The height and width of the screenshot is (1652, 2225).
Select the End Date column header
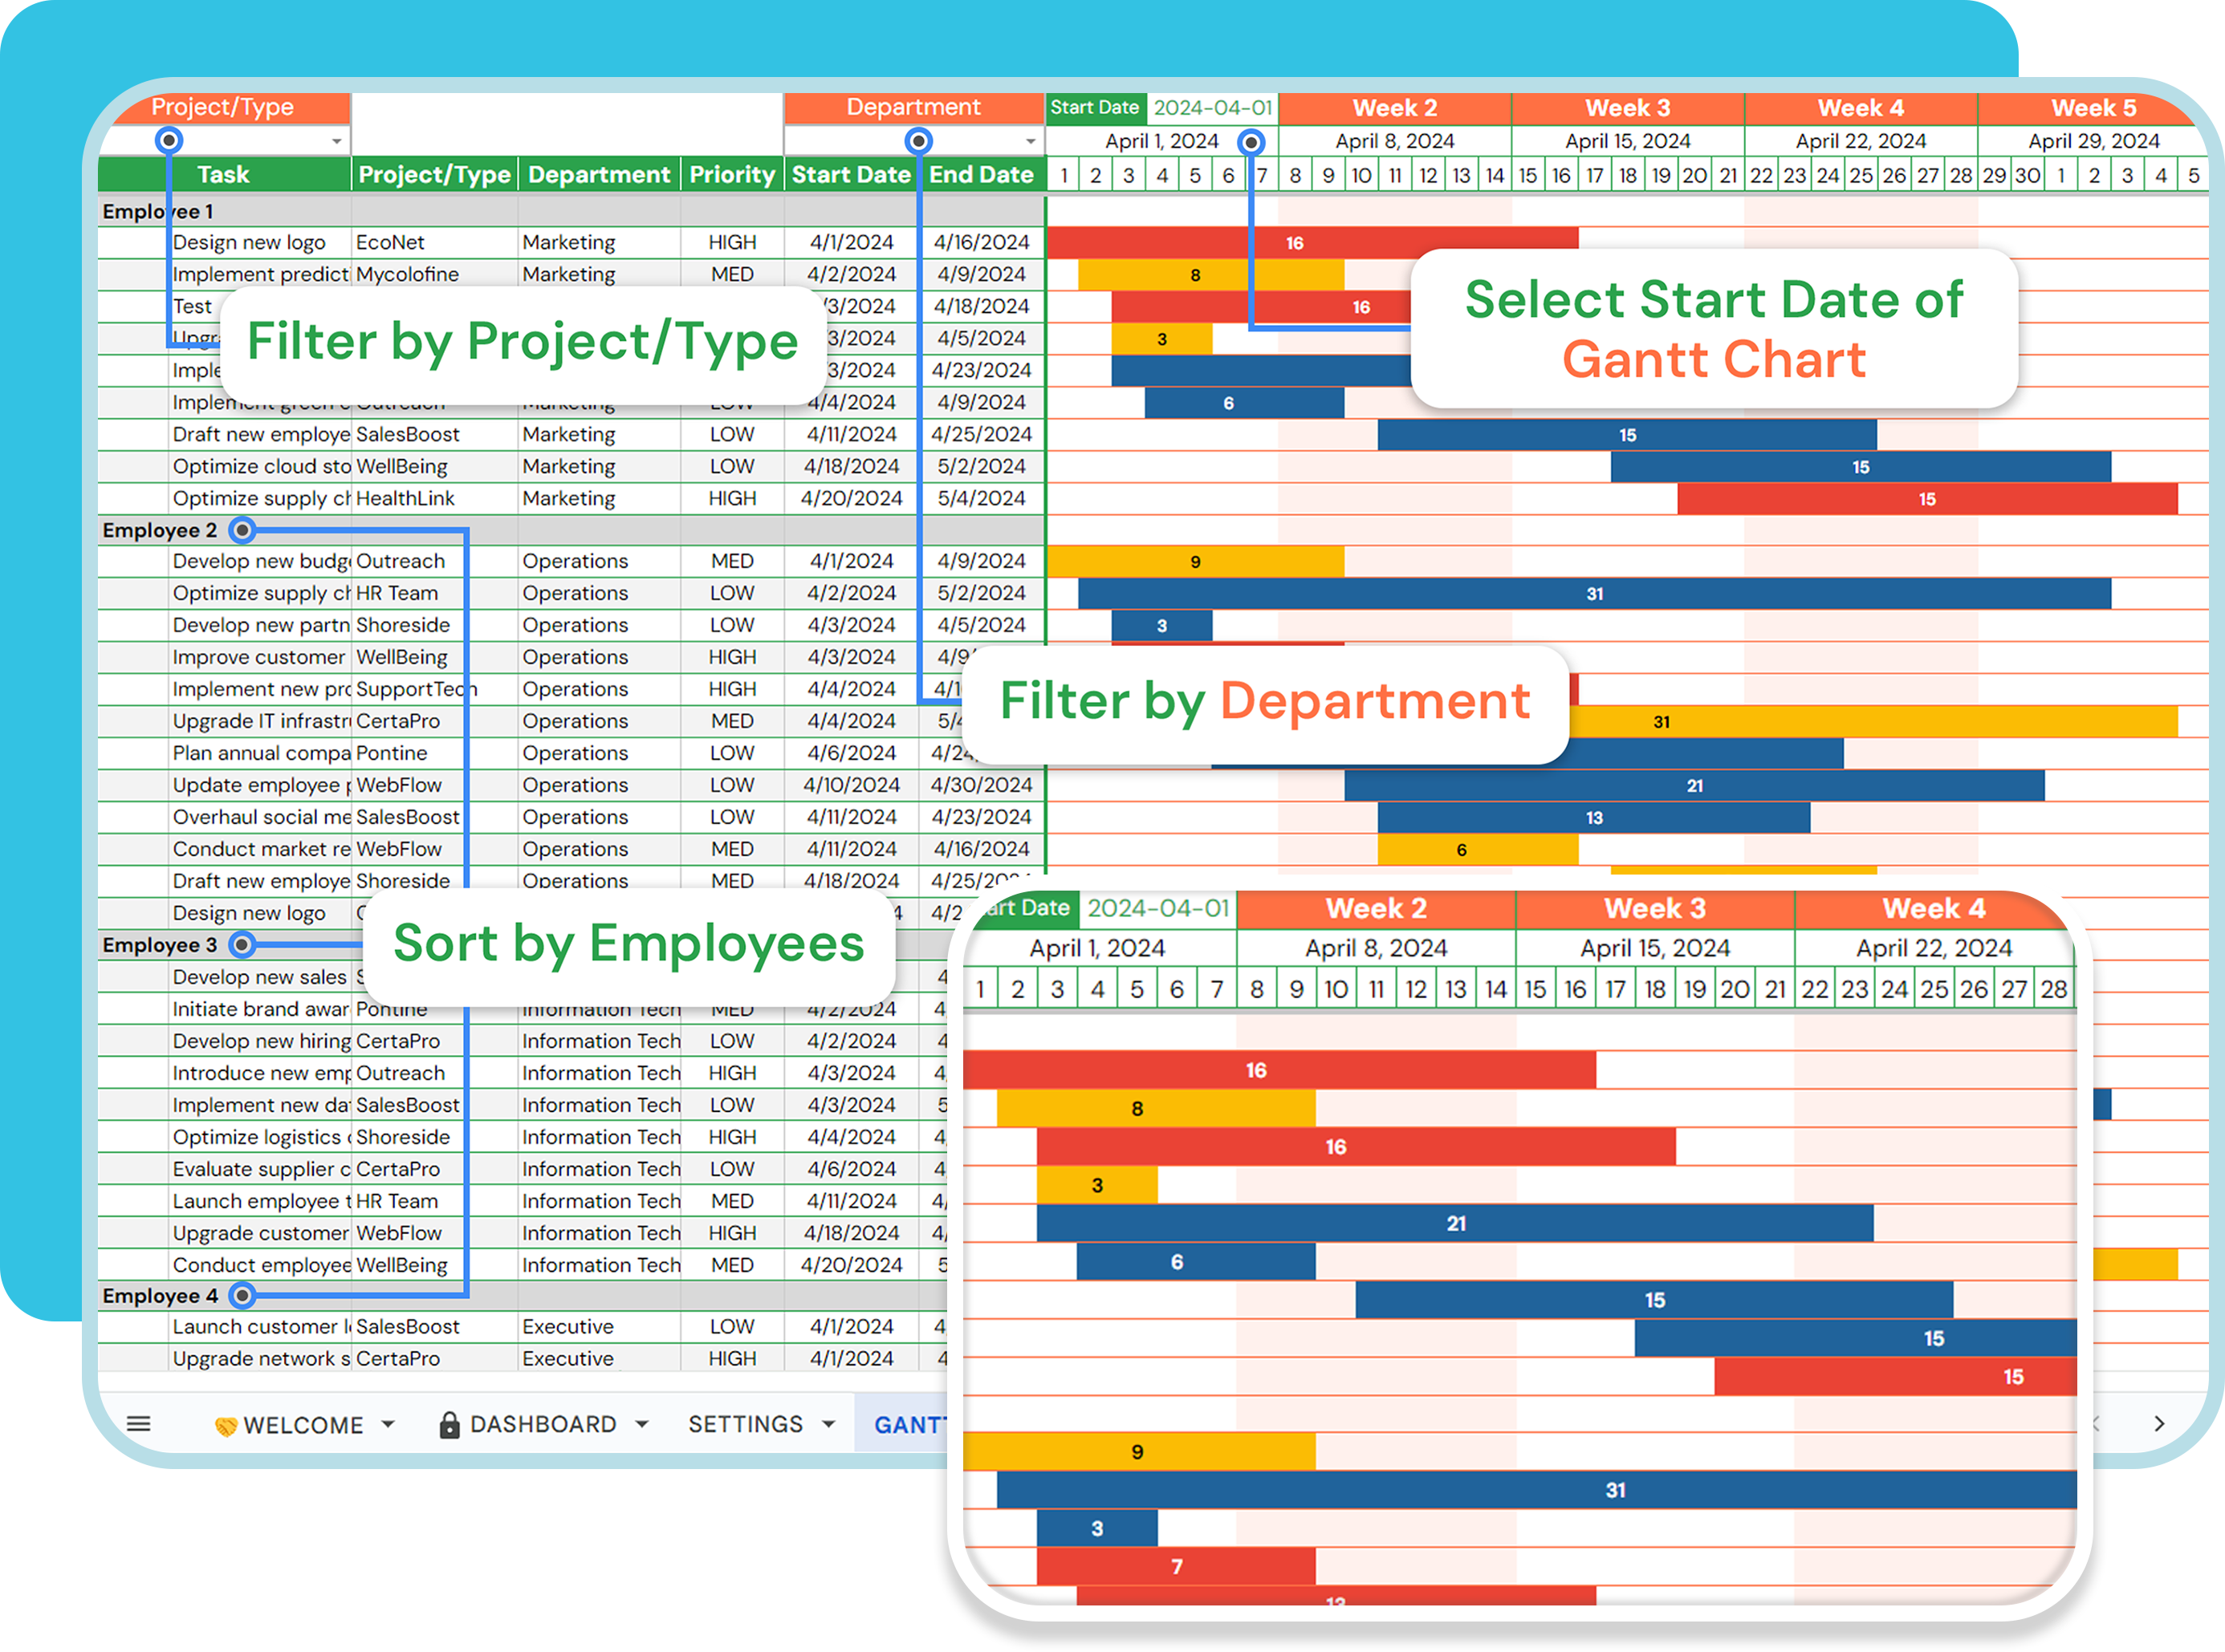pyautogui.click(x=982, y=175)
